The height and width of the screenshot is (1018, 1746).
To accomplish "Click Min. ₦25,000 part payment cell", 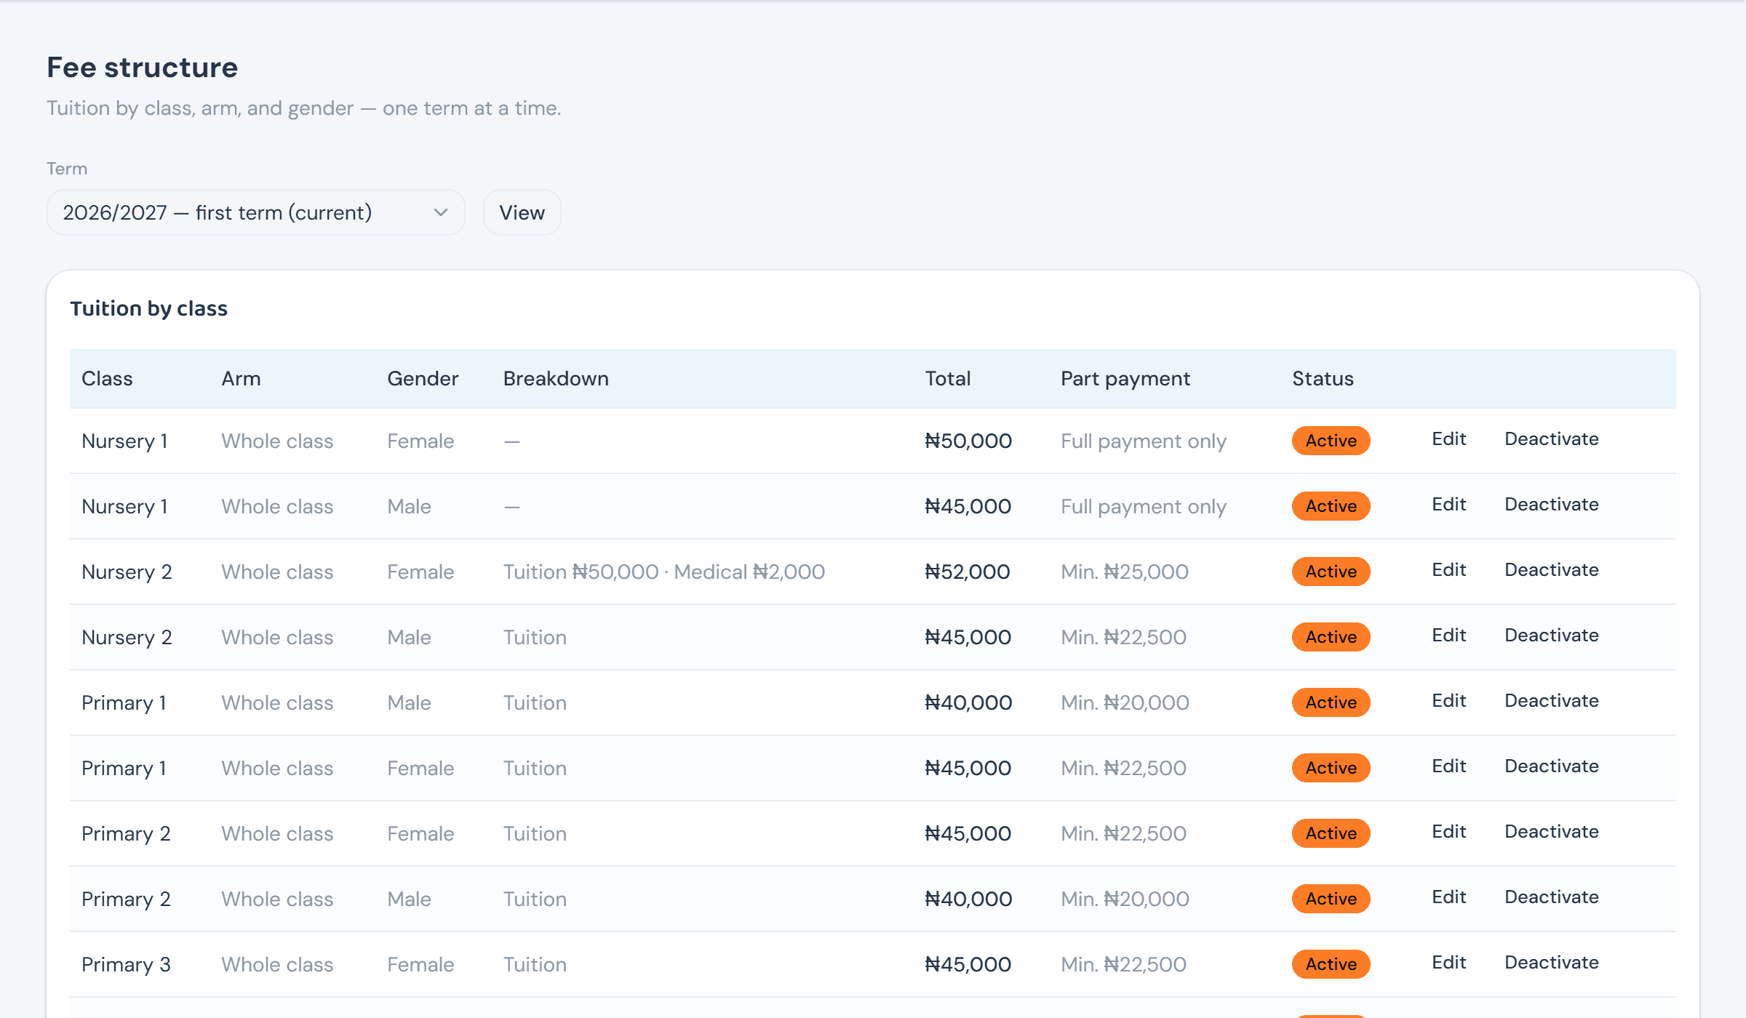I will [x=1124, y=572].
